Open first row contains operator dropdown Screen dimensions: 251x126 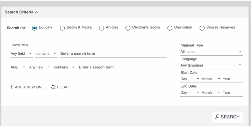tap(46, 54)
